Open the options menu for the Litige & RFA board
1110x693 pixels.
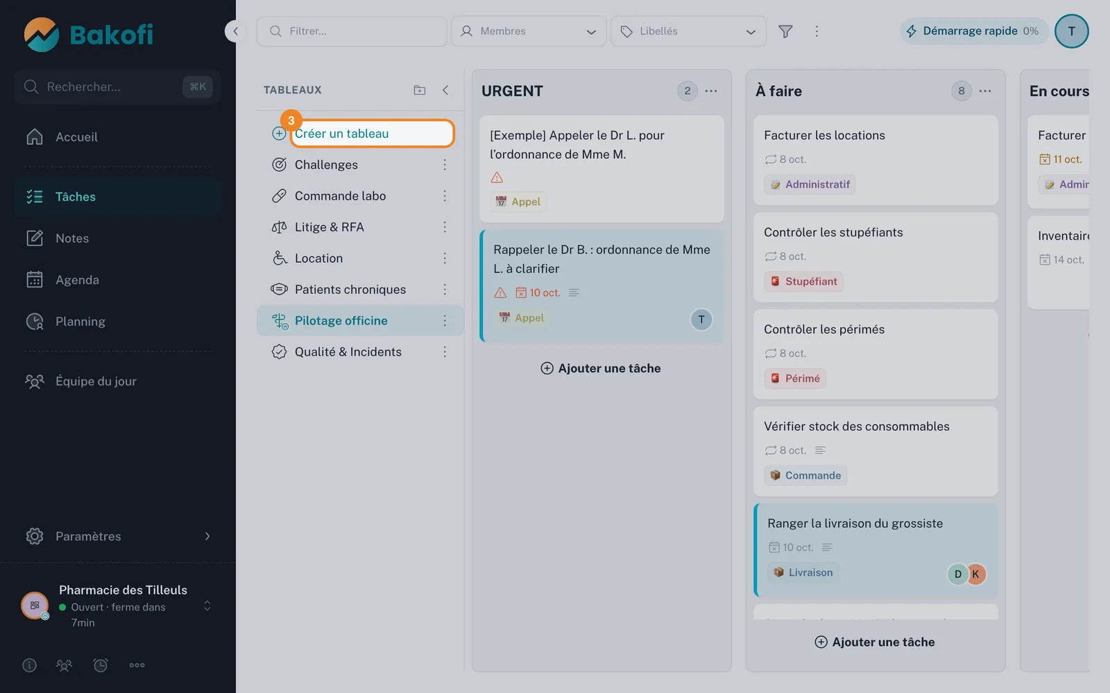pos(445,227)
